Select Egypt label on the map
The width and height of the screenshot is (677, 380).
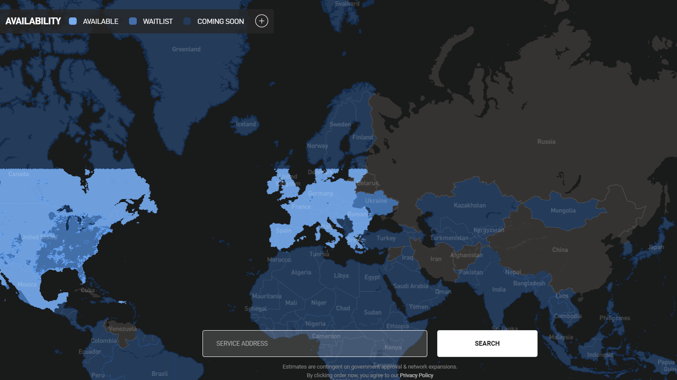(372, 277)
